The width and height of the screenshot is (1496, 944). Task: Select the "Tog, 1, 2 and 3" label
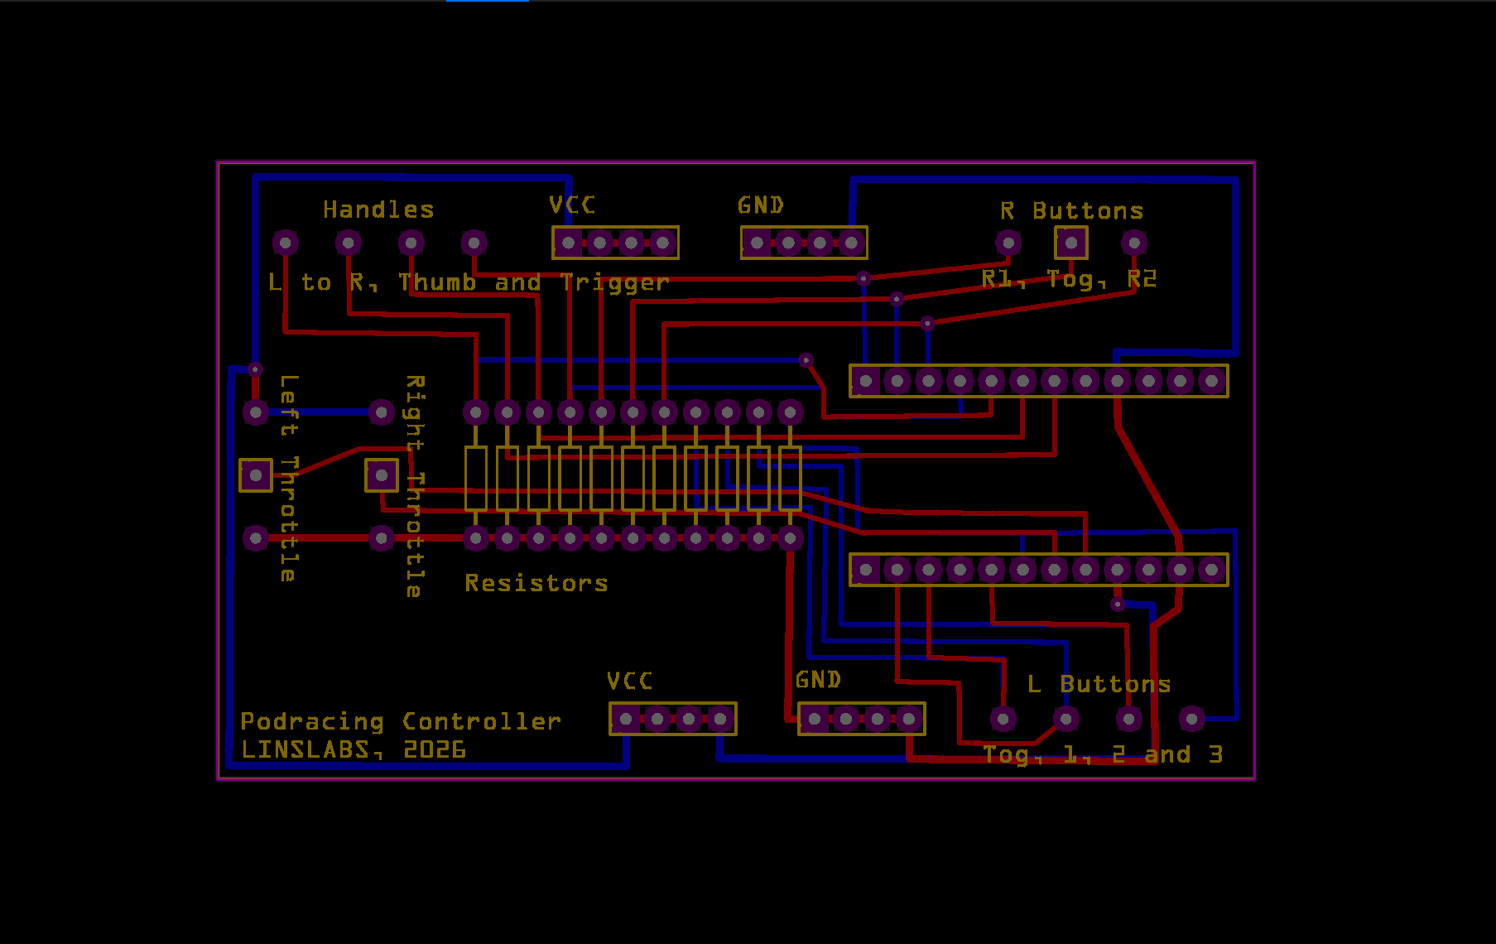[1103, 754]
